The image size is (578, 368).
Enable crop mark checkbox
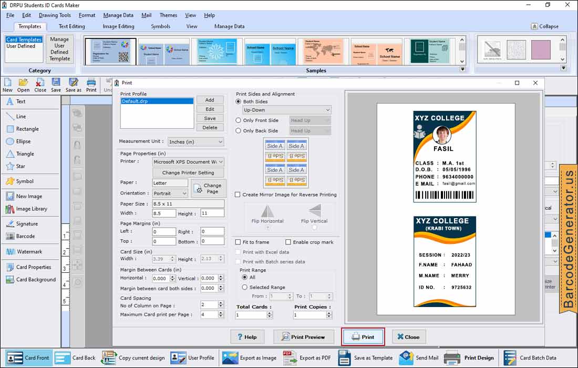click(288, 242)
